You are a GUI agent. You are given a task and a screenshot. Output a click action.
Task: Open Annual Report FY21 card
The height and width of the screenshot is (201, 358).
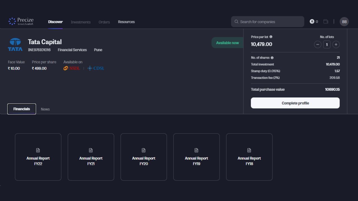(91, 157)
